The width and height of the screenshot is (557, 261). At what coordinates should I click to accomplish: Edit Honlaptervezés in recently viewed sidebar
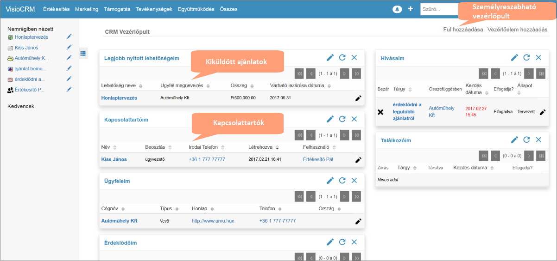69,37
